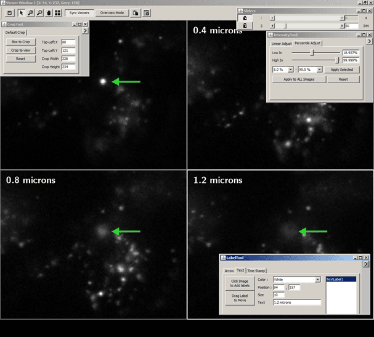
Task: Click slider 2 value field showing 50
Action: click(x=351, y=26)
